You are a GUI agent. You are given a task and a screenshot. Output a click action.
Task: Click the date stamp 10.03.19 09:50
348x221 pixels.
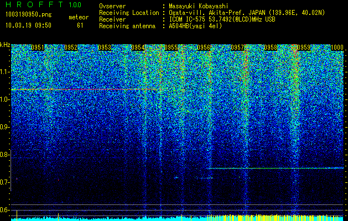point(28,25)
